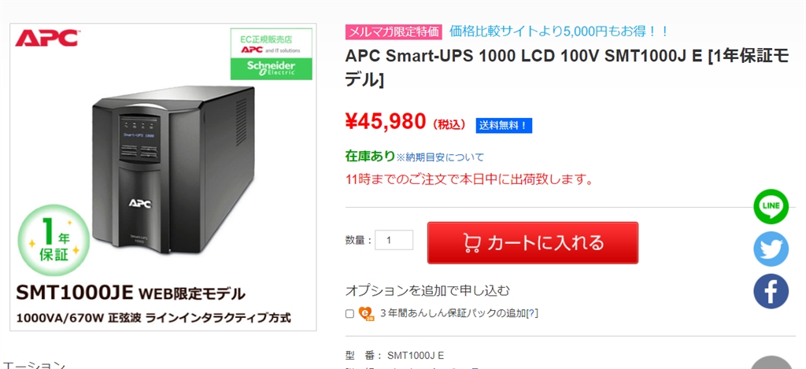Open the ※納期目安について delivery info link
The image size is (806, 369).
pos(440,157)
